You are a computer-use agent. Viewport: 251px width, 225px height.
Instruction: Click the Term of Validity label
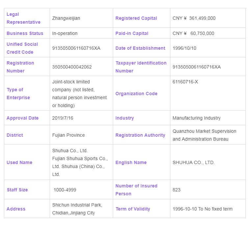(133, 209)
